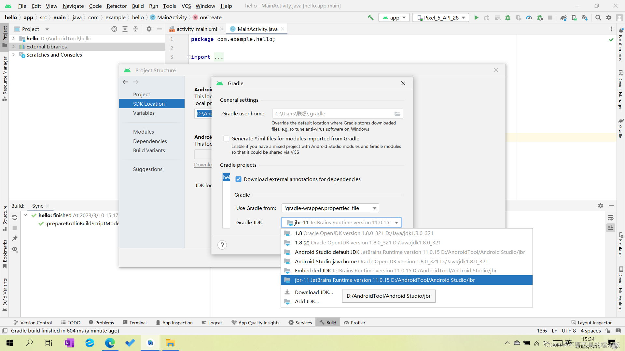
Task: Toggle soft-wrap in Build output
Action: coord(611,217)
